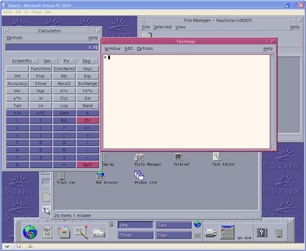
Task: Switch to workspace Four
Action: (x=173, y=235)
